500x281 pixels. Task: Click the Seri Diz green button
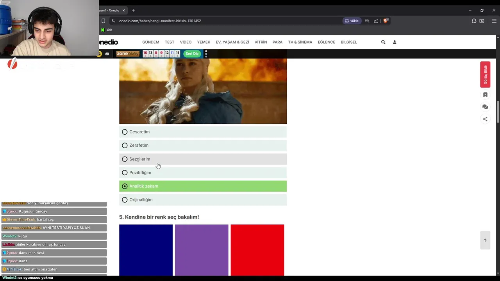pyautogui.click(x=192, y=54)
